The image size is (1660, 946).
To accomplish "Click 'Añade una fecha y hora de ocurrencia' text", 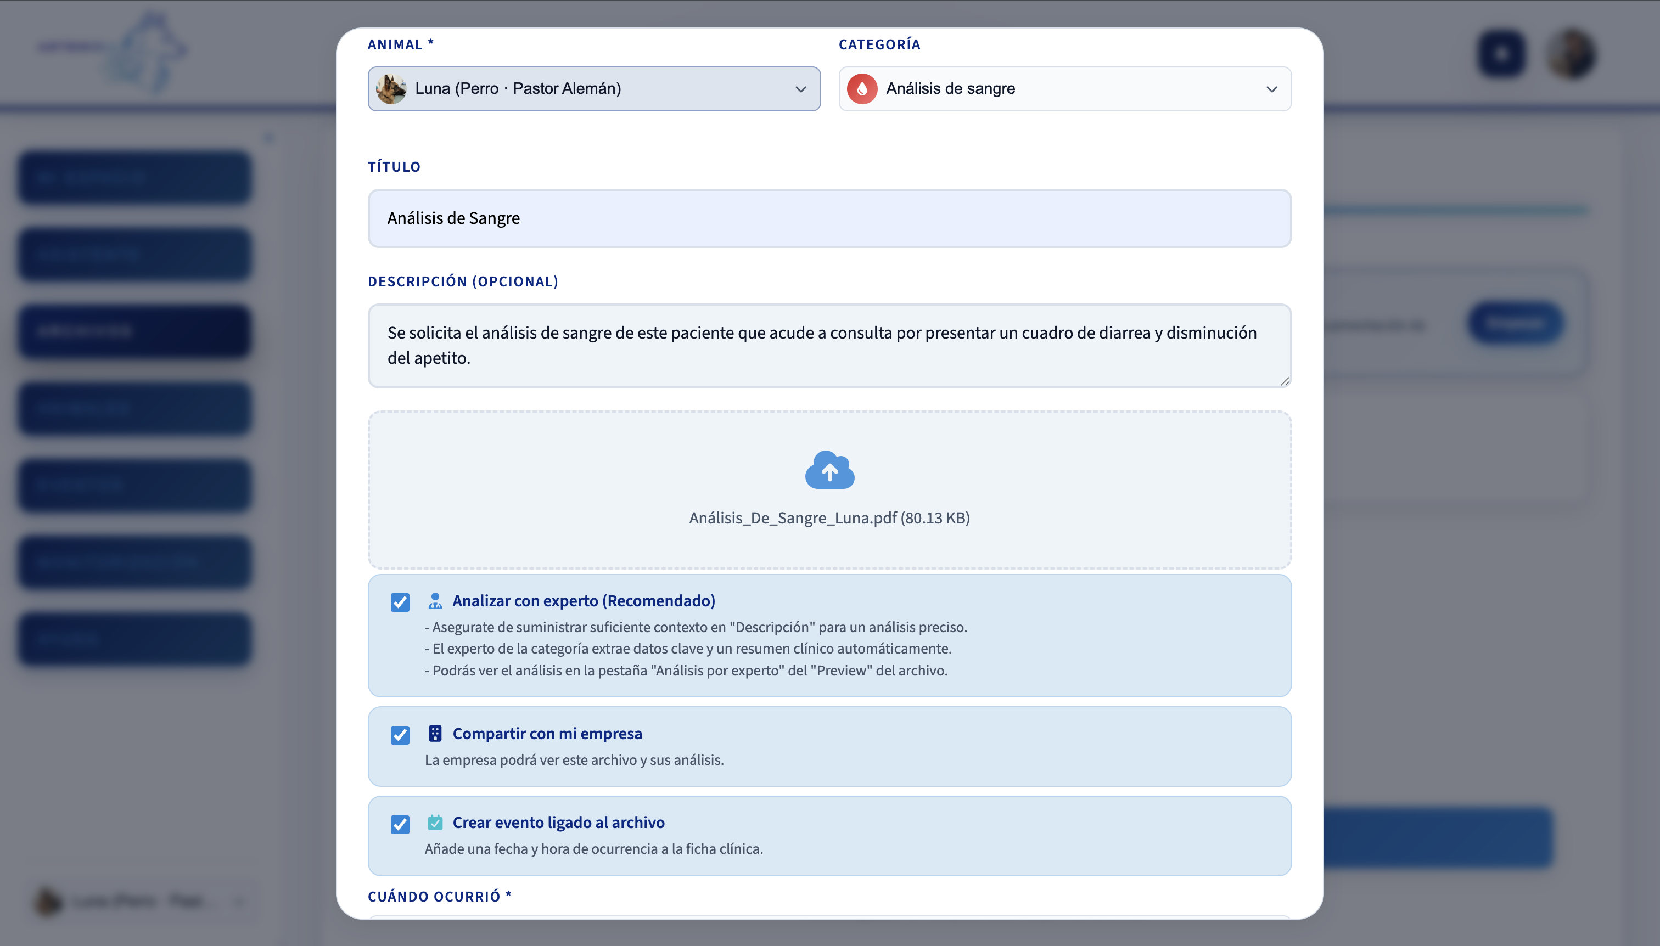I will click(x=593, y=849).
